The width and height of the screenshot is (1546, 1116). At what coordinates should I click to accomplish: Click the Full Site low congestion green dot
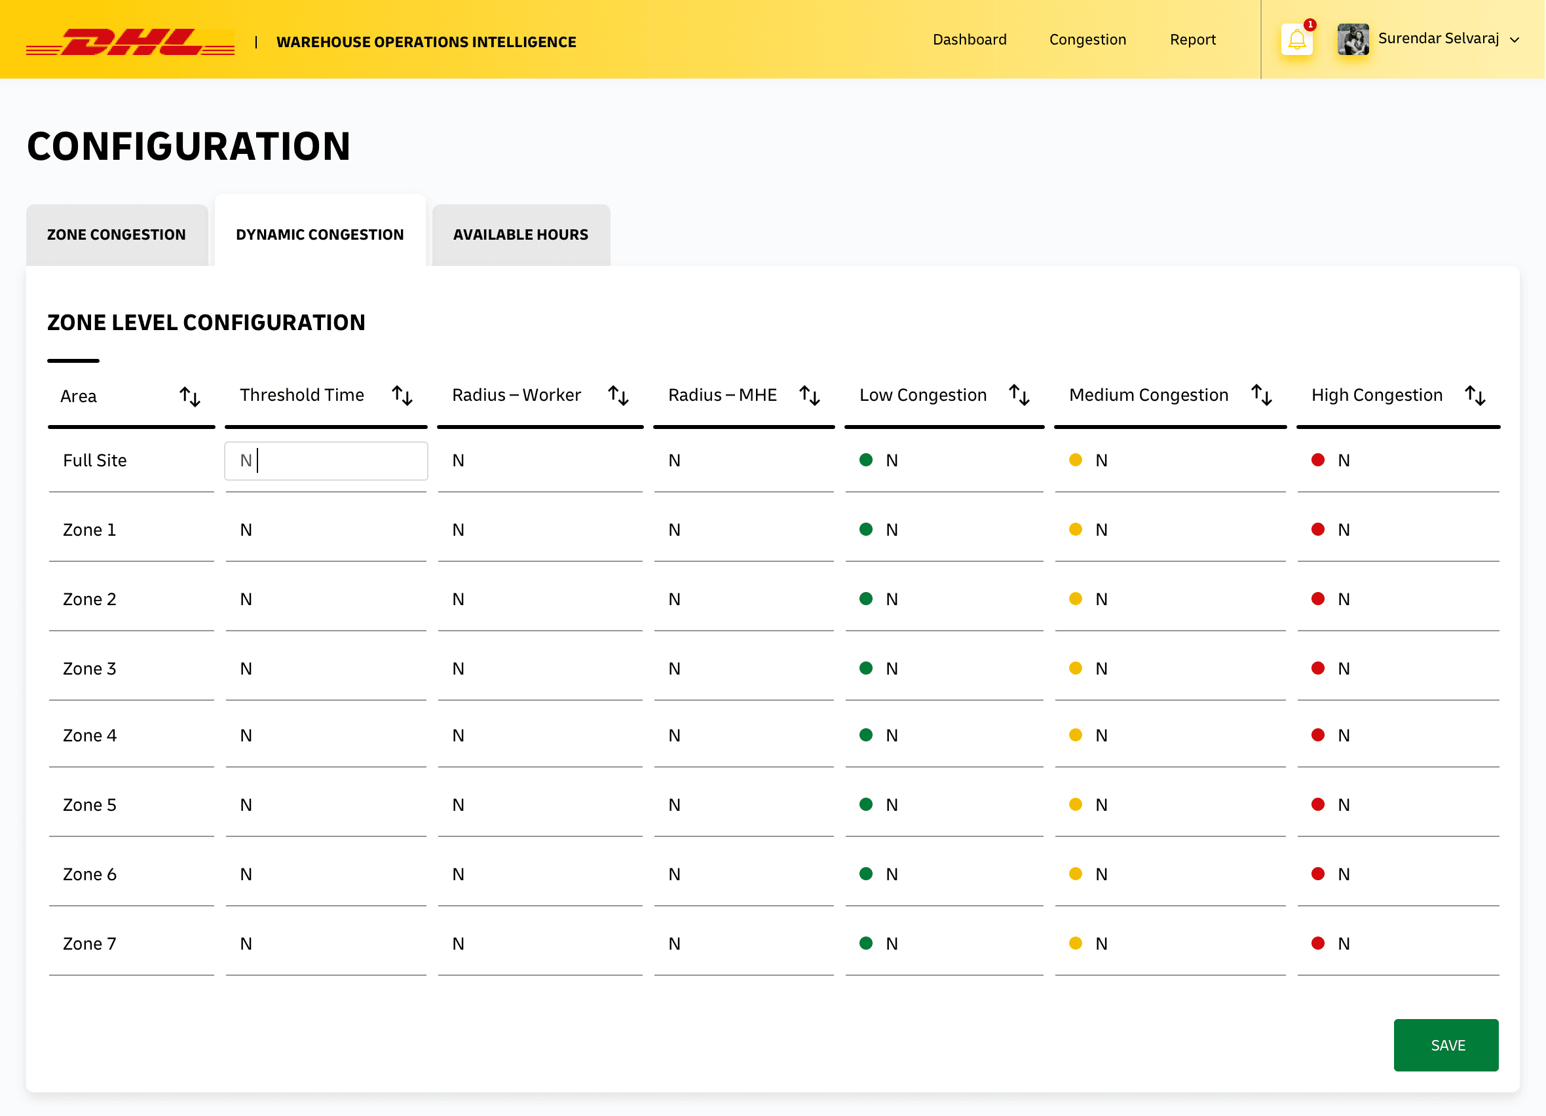tap(867, 460)
